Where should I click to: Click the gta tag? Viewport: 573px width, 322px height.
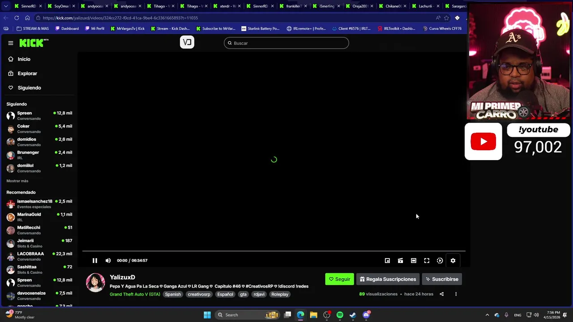click(243, 294)
